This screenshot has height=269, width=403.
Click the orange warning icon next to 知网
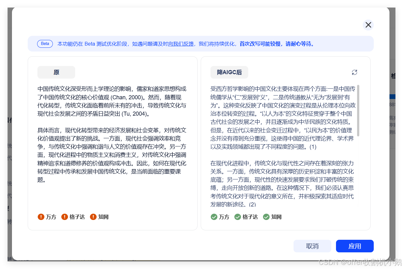coord(93,217)
